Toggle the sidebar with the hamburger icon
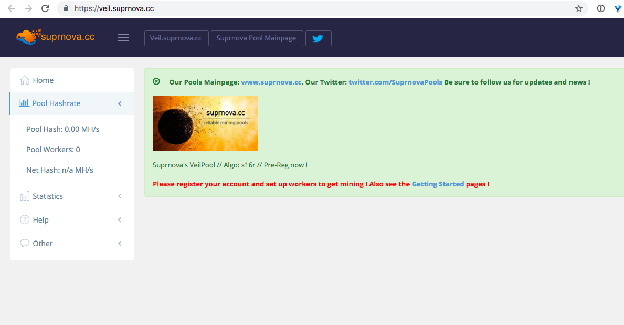 (x=123, y=38)
